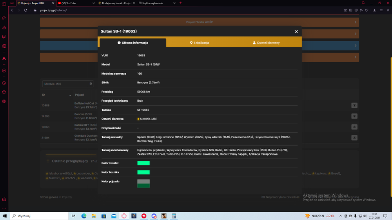
Task: Open wedashi viewer profile link
Action: point(86,178)
